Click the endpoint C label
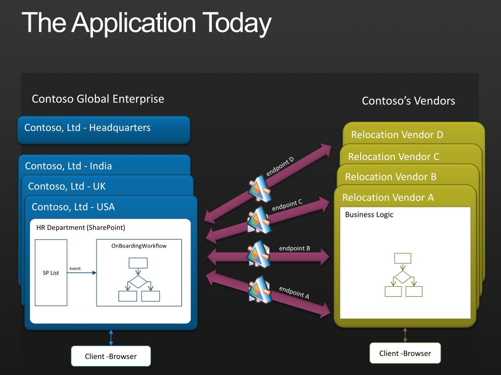Viewport: 501px width, 375px height. (x=287, y=205)
